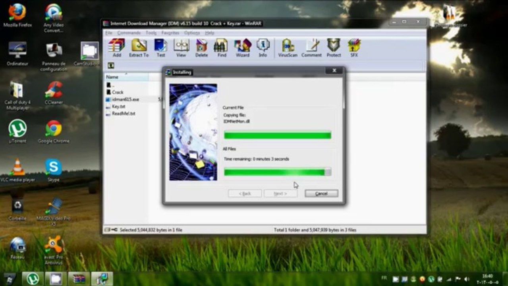This screenshot has width=508, height=286.
Task: Open the Wizard toolbar icon
Action: pos(242,48)
